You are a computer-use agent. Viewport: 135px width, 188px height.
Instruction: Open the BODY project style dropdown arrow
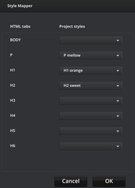click(x=118, y=40)
